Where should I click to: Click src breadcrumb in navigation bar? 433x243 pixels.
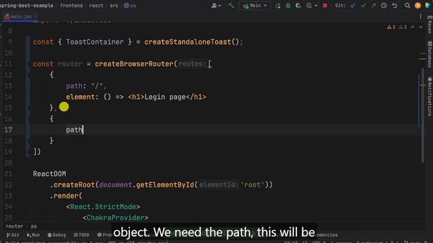click(114, 5)
